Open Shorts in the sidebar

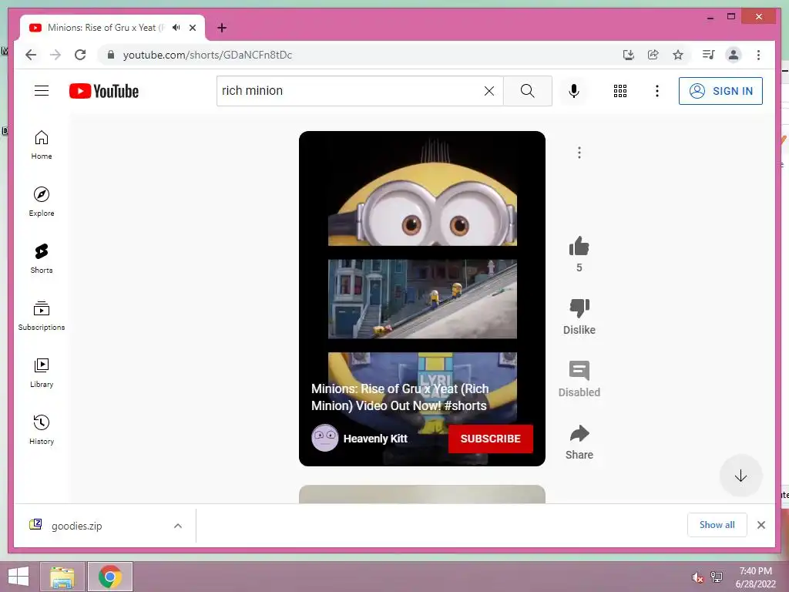tap(42, 259)
